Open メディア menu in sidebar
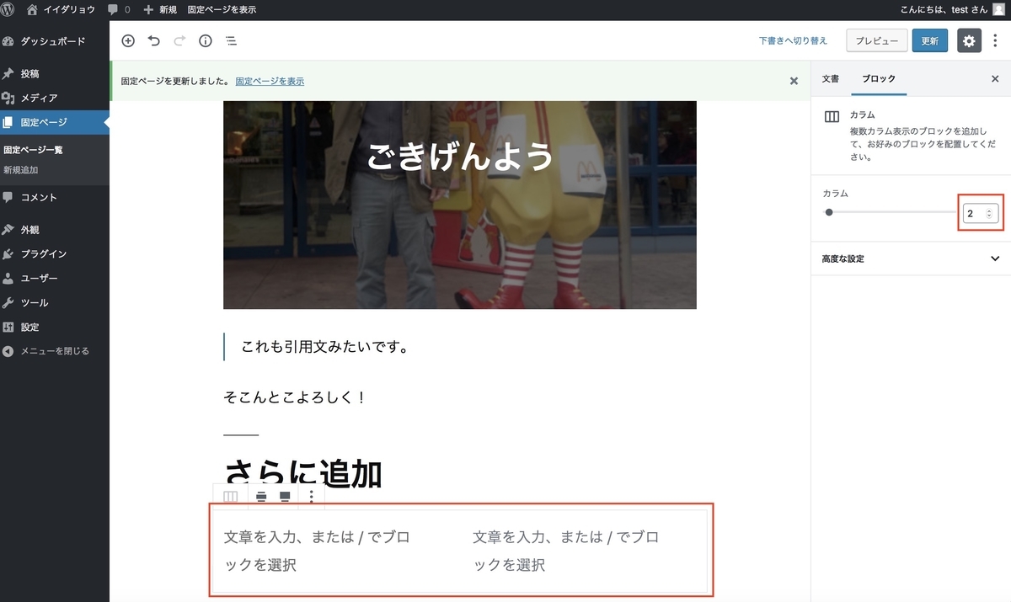1011x602 pixels. (55, 98)
